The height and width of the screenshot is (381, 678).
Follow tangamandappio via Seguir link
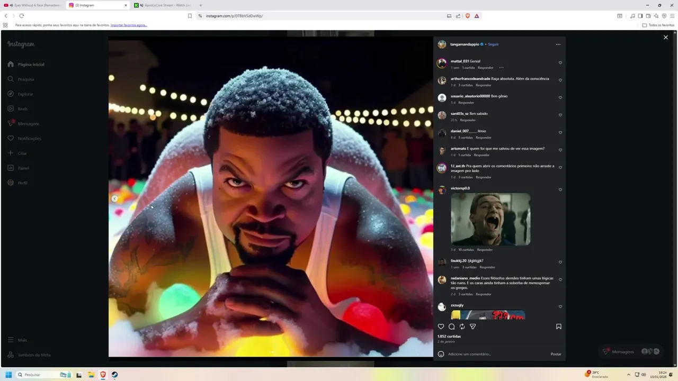pos(493,44)
